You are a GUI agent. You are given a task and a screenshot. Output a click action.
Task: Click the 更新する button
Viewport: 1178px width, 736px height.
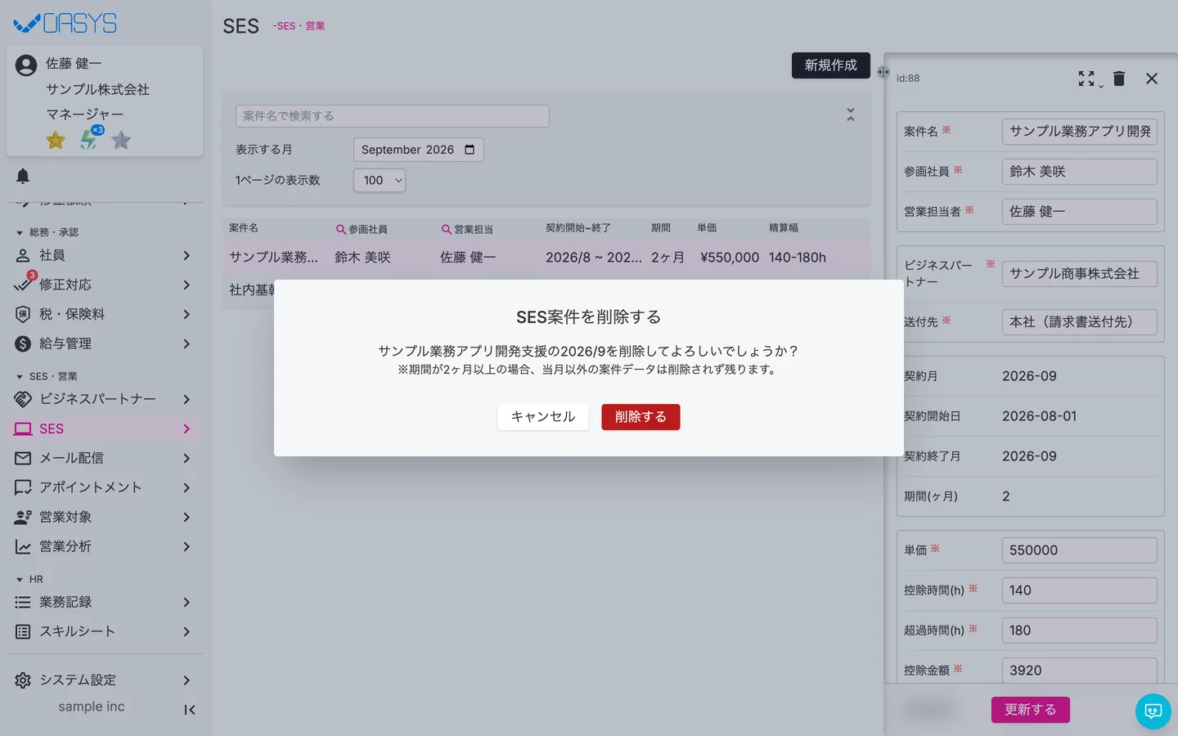click(1030, 710)
